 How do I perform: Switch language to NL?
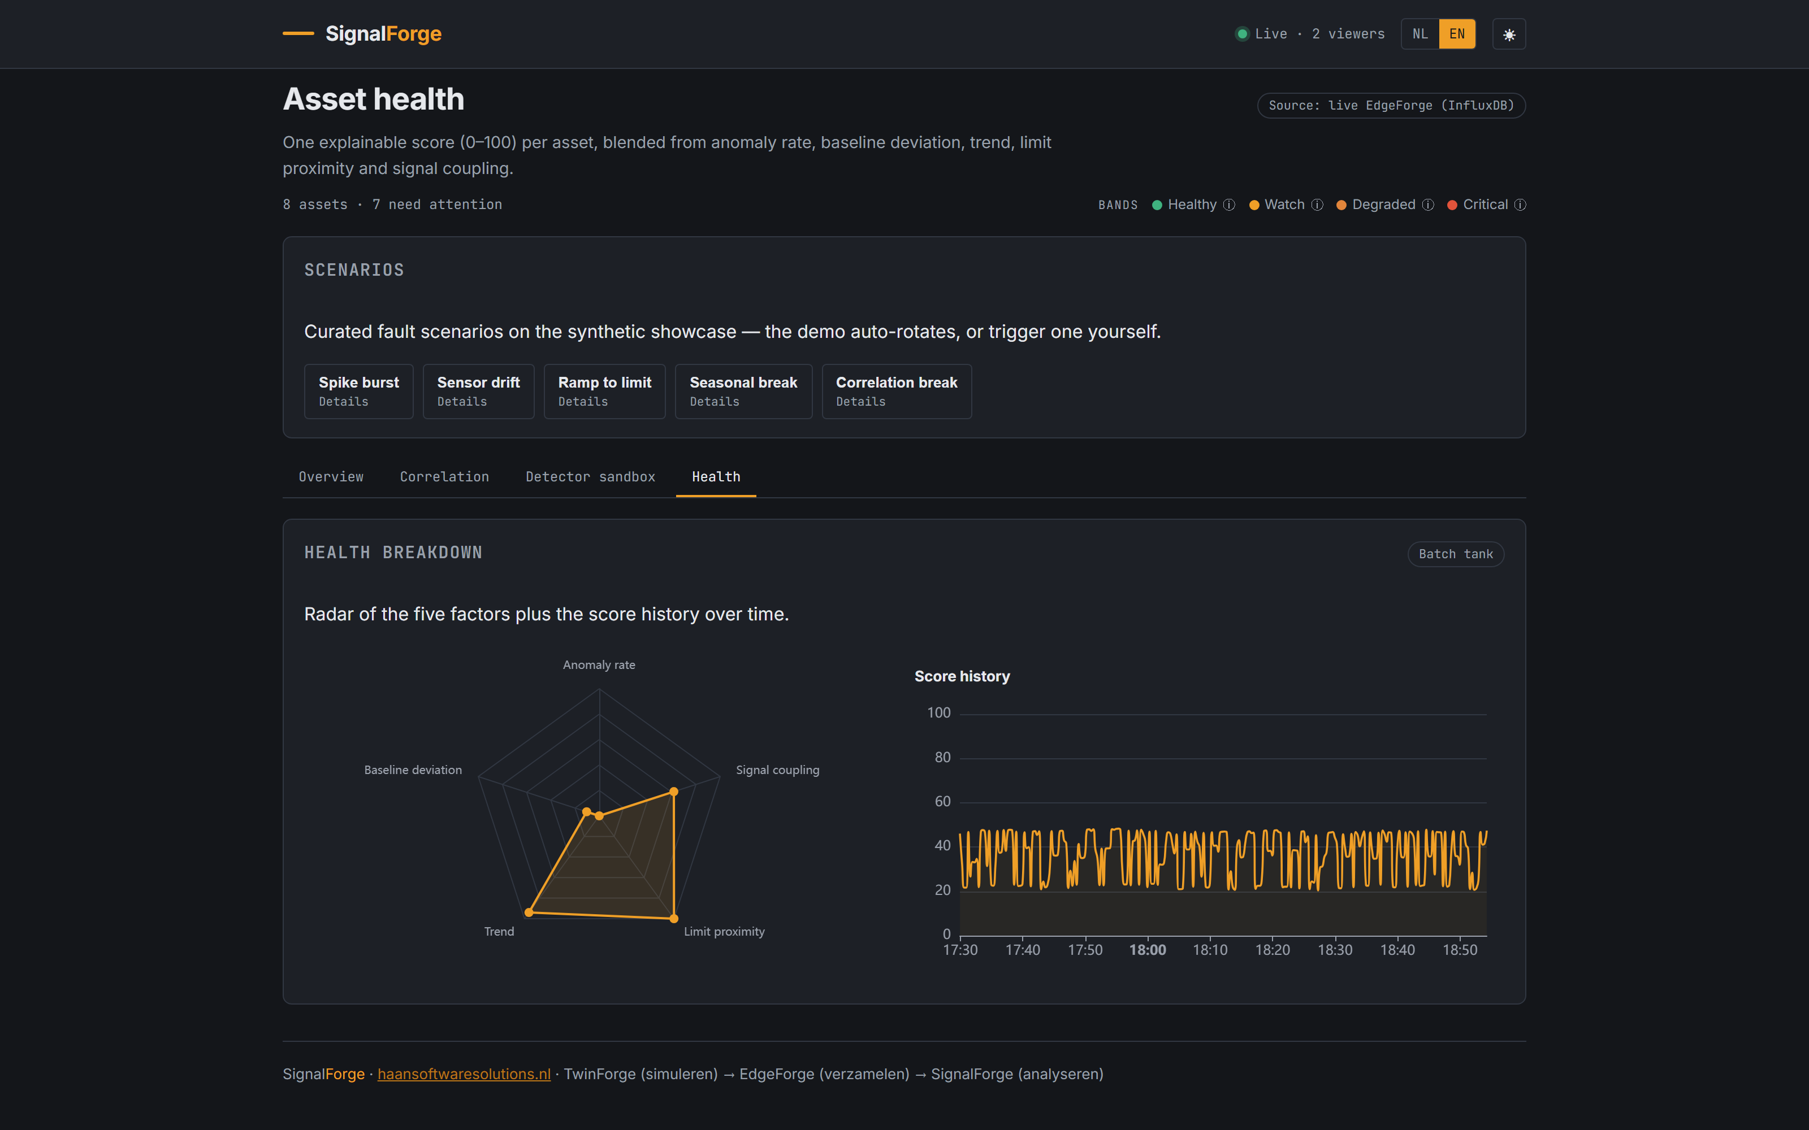point(1419,34)
